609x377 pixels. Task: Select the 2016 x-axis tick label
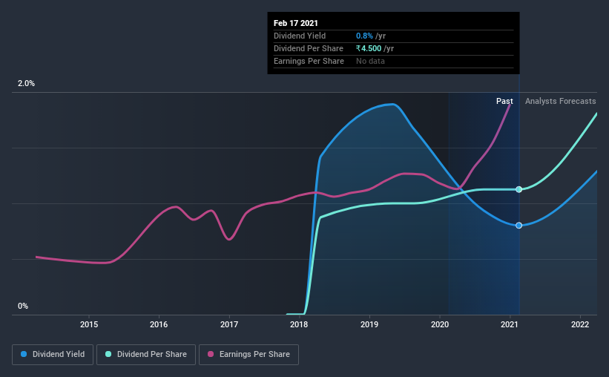159,324
